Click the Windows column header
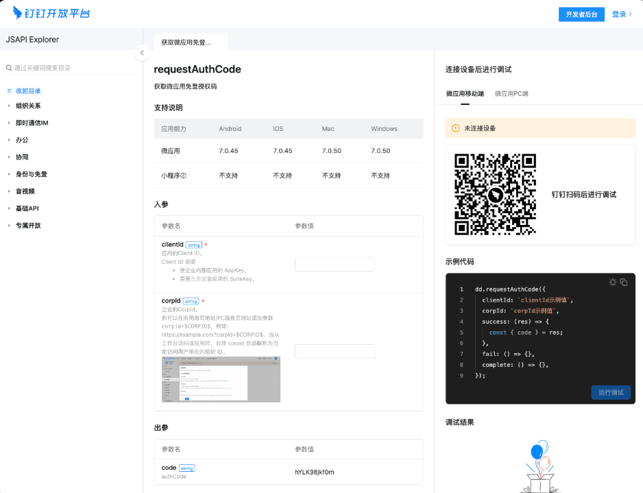This screenshot has width=643, height=493. 385,129
